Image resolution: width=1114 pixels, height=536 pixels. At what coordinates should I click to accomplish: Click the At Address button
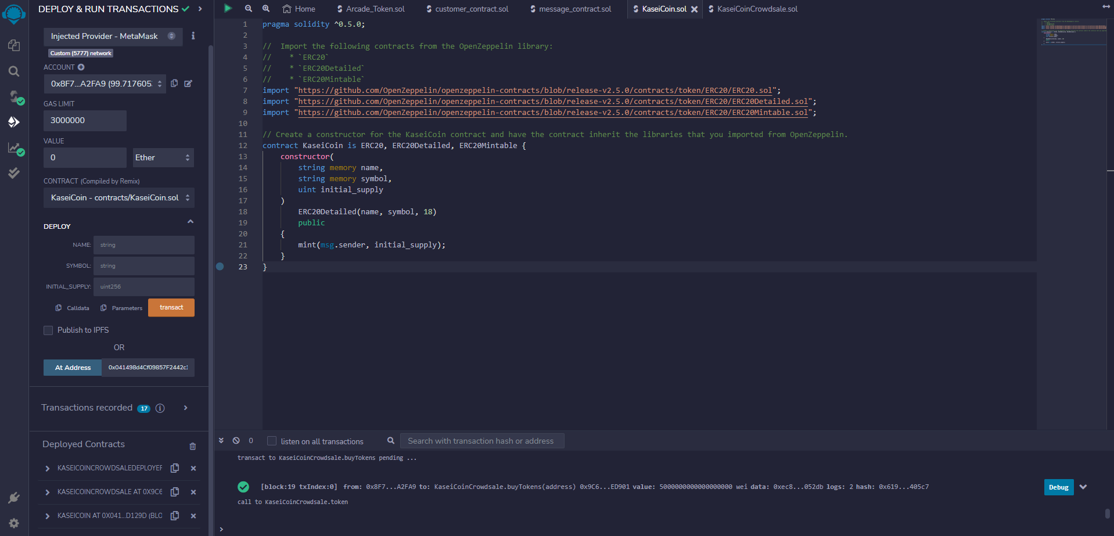[73, 368]
